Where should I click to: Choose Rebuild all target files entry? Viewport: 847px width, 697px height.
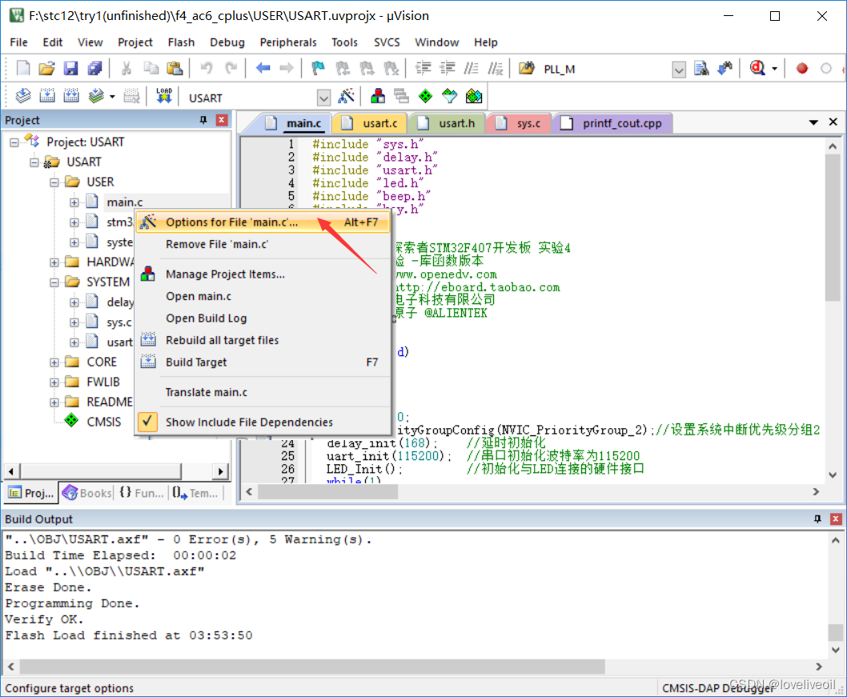click(263, 340)
